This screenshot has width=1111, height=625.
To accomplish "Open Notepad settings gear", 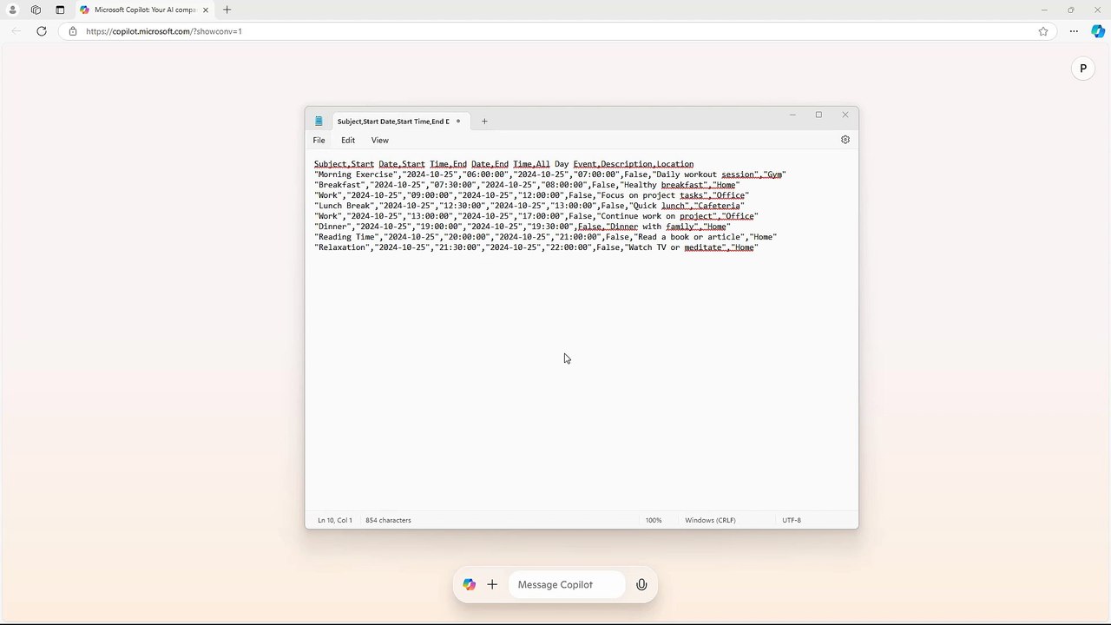I will click(845, 140).
